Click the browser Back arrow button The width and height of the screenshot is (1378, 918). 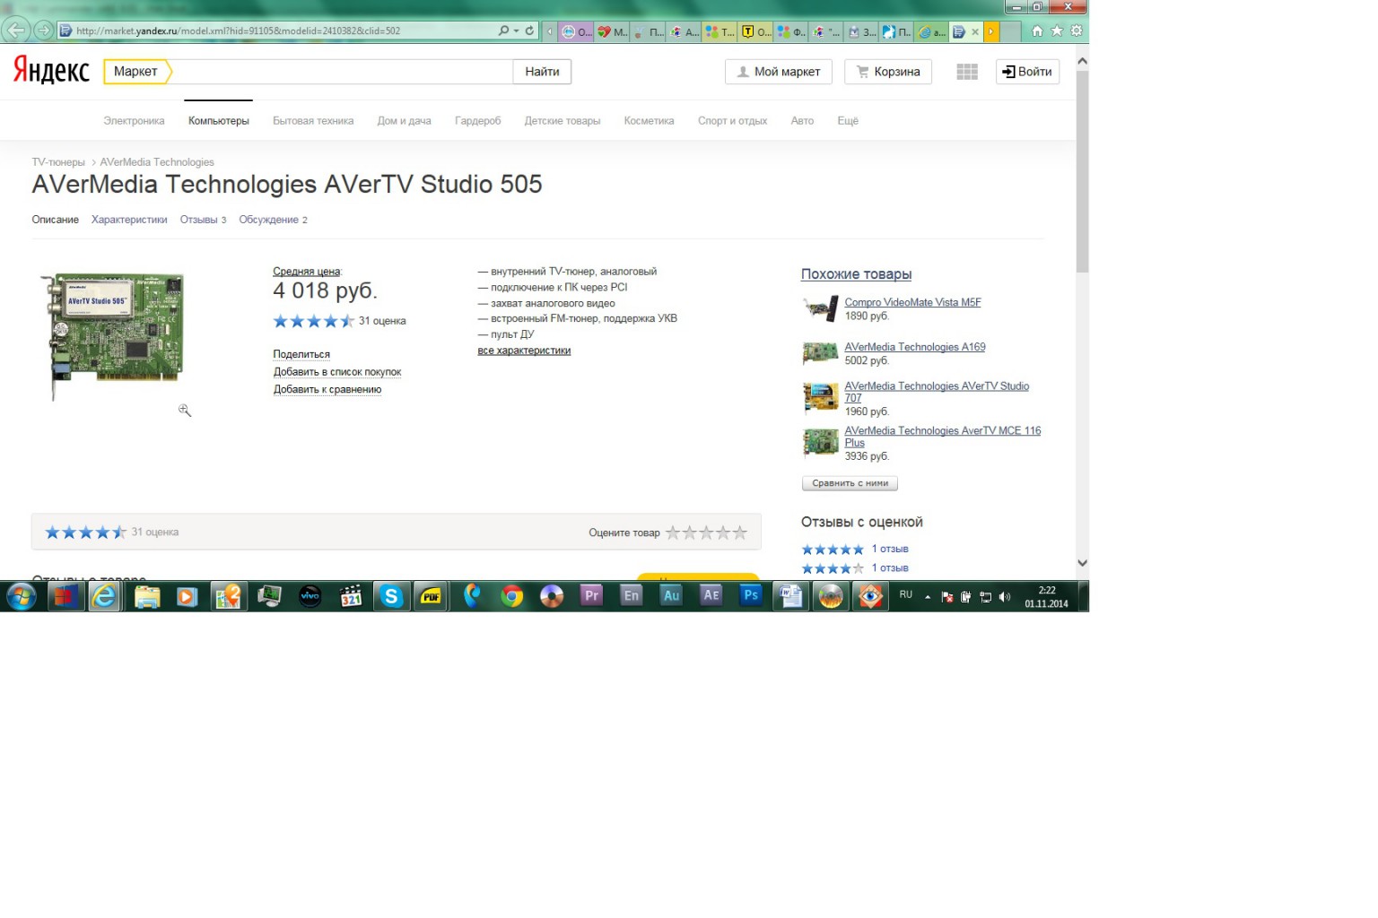click(16, 30)
